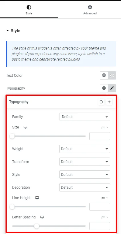Click the Text Color global globe icon
The width and height of the screenshot is (121, 234).
(x=104, y=75)
